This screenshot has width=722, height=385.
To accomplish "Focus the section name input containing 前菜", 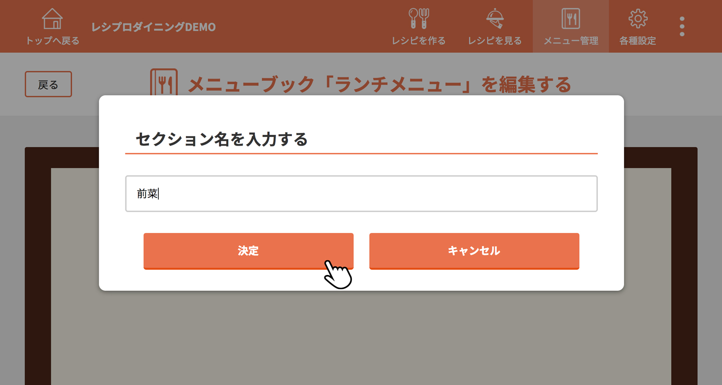I will (361, 193).
